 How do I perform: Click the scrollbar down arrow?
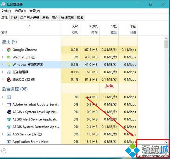pos(166,142)
